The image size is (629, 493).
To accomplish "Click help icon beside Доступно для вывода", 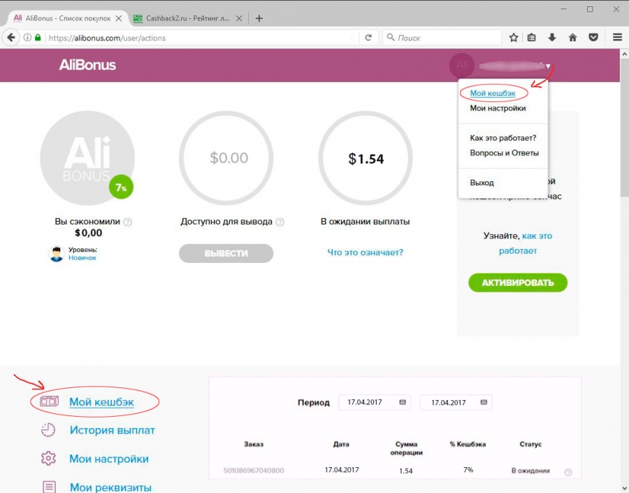I will coord(280,222).
